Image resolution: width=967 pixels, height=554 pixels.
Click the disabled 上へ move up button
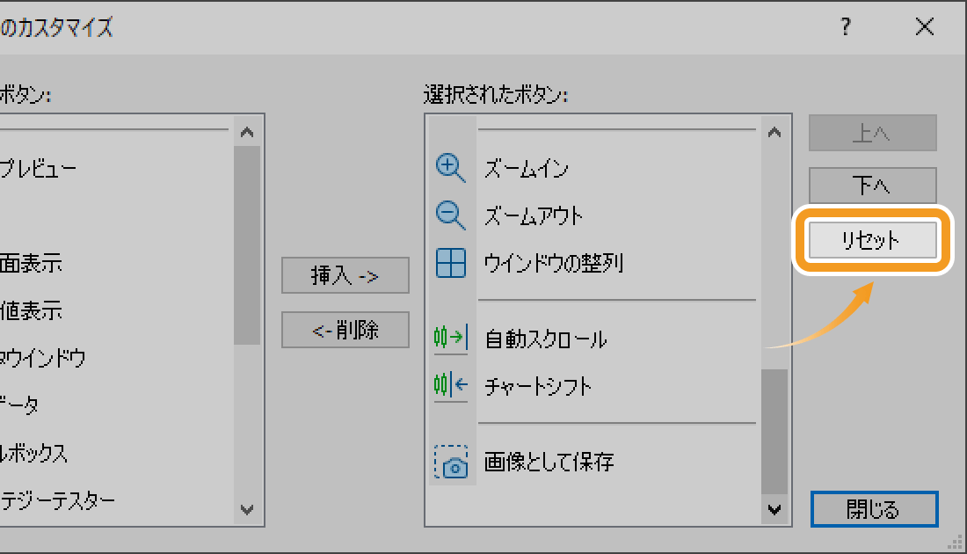pos(873,133)
